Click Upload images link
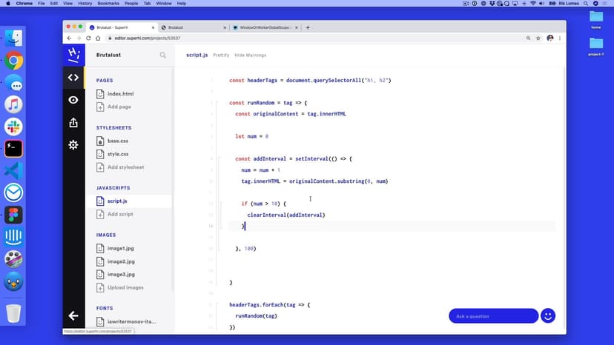 click(125, 287)
